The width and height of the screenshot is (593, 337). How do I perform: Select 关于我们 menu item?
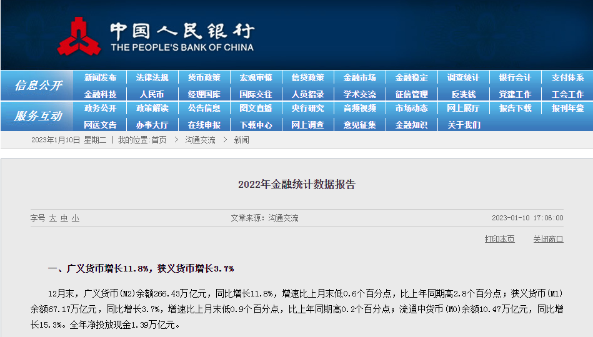[x=464, y=125]
